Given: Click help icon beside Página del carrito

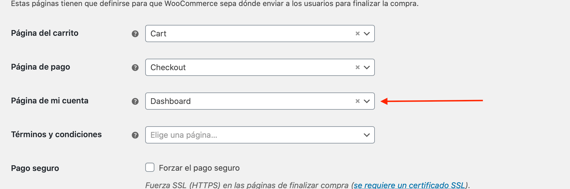Looking at the screenshot, I should 135,34.
